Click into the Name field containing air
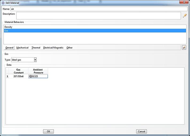This screenshot has height=136, width=190. (x=99, y=9)
